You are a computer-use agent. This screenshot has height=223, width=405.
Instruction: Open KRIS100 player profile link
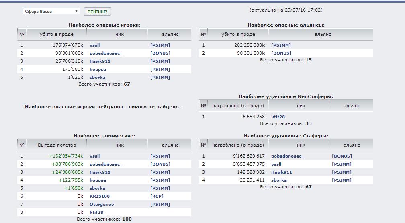click(x=99, y=196)
